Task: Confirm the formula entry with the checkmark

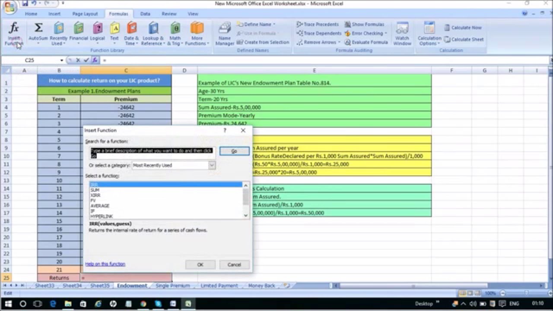Action: [x=86, y=60]
